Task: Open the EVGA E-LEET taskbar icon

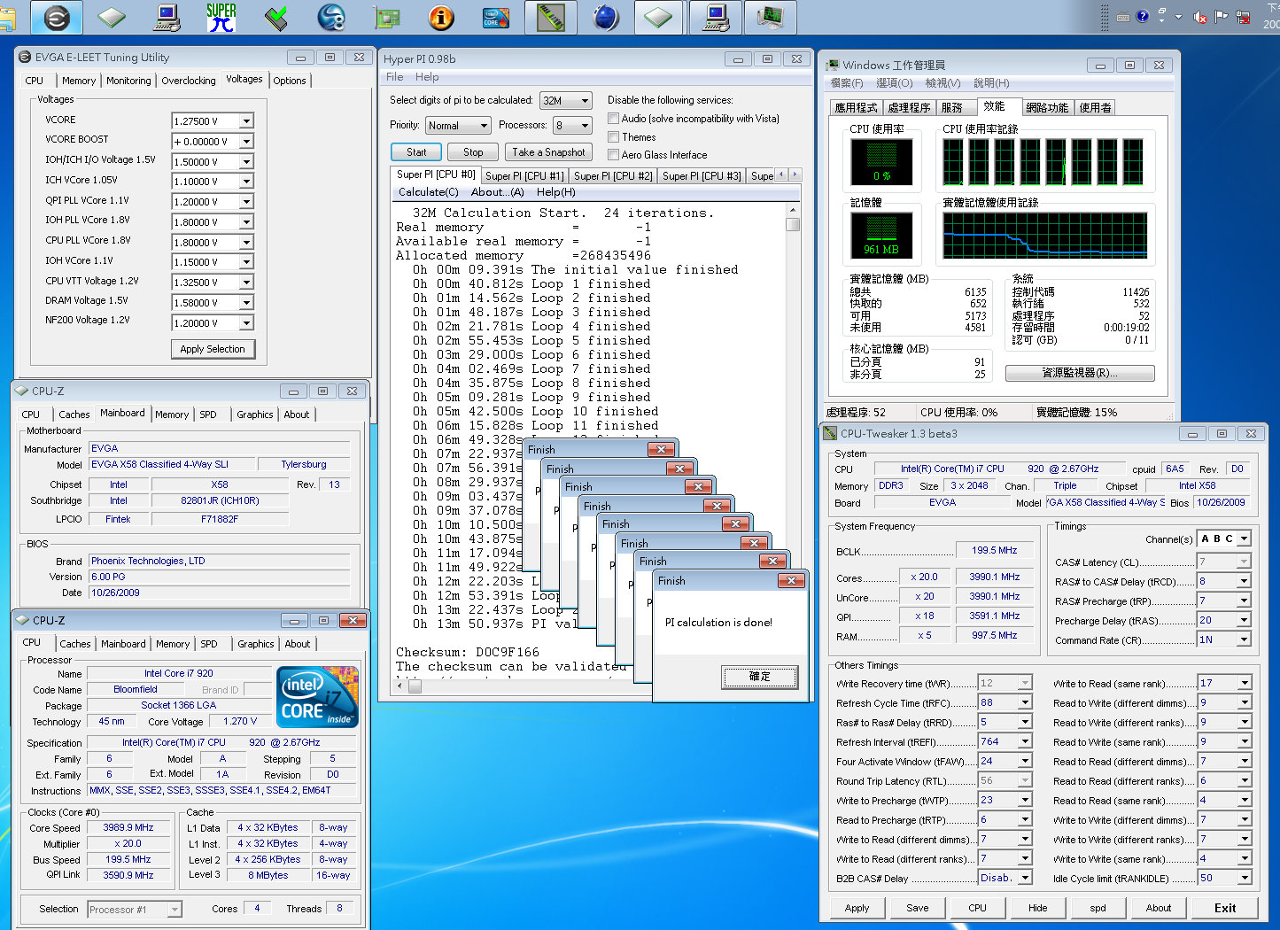Action: point(57,17)
